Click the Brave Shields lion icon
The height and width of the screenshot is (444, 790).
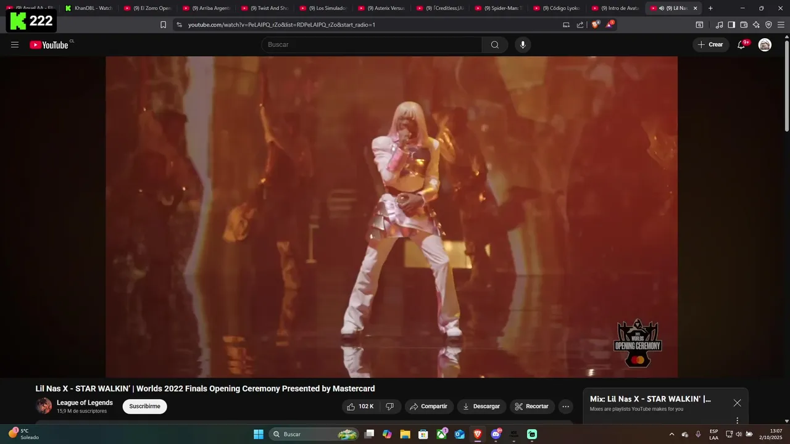pyautogui.click(x=595, y=25)
